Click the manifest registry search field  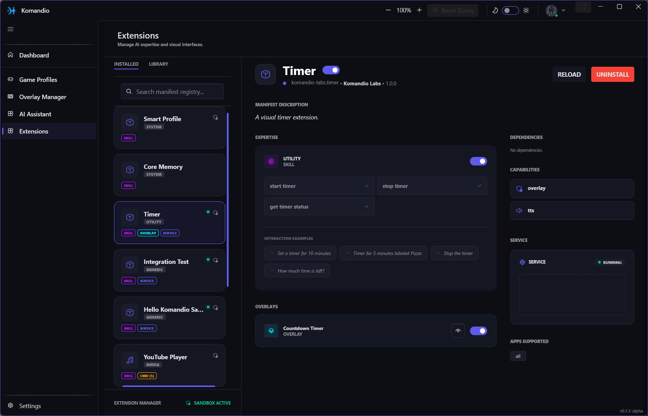pos(172,92)
